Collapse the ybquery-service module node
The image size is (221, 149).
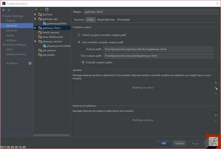point(35,41)
